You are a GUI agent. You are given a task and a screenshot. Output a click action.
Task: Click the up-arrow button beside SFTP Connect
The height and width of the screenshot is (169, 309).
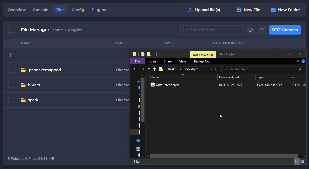point(262,30)
